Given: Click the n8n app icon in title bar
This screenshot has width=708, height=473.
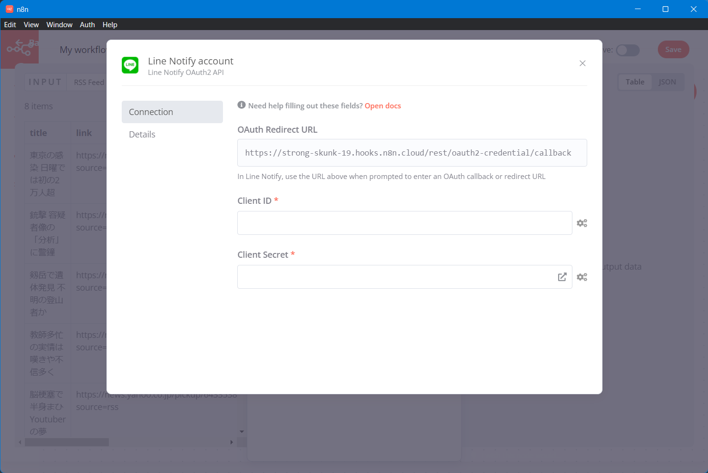Looking at the screenshot, I should point(9,9).
